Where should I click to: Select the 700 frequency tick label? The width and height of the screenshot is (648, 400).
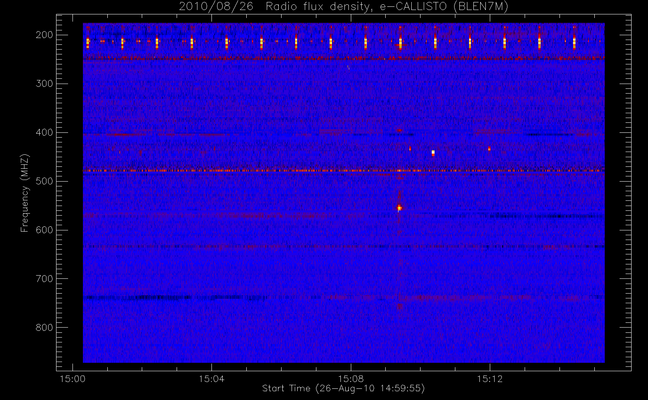coord(44,279)
